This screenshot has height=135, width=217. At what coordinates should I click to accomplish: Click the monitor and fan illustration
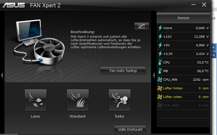click(x=39, y=42)
